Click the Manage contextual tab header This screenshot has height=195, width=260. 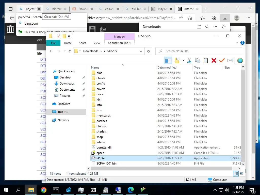(x=119, y=37)
